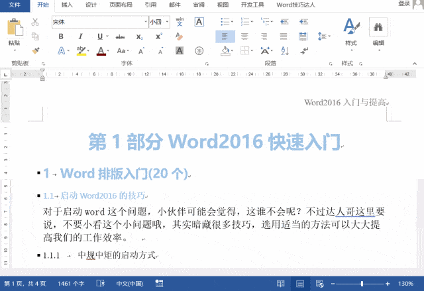Open paragraph shading paint bucket

point(225,51)
